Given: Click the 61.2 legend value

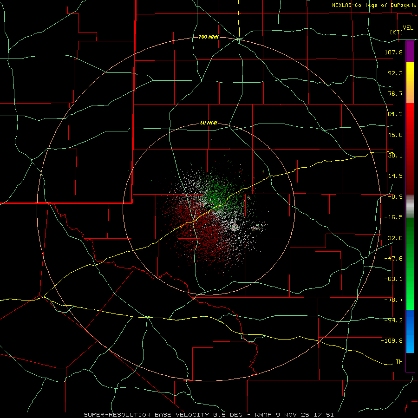Looking at the screenshot, I should 395,114.
